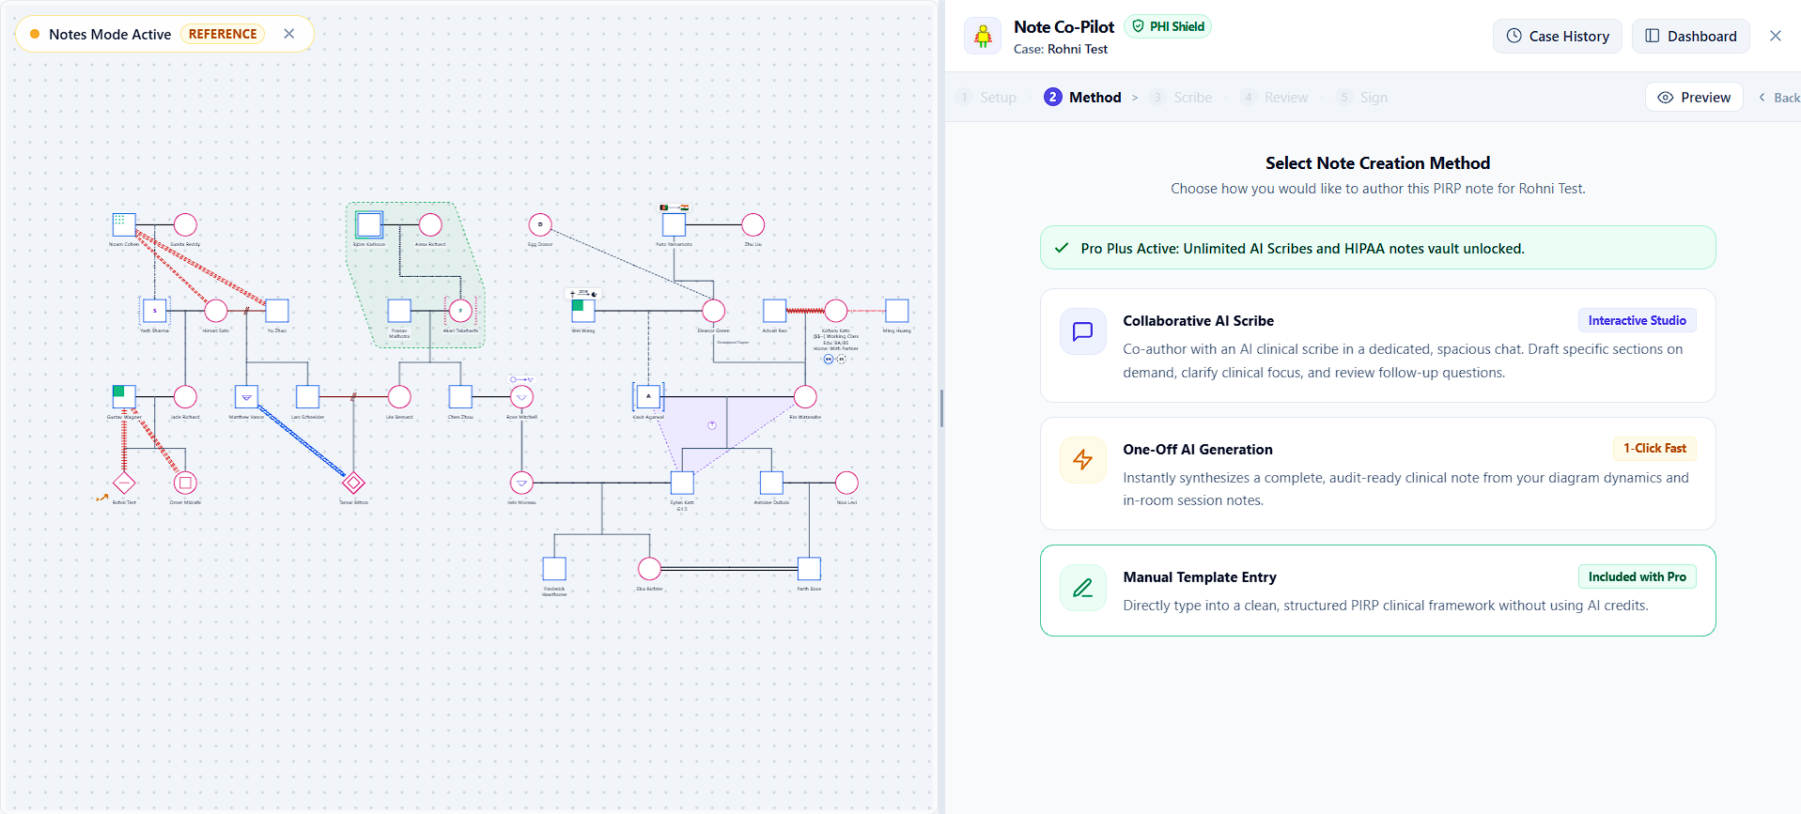The height and width of the screenshot is (814, 1801).
Task: Choose Manual Template Entry method
Action: point(1377,591)
